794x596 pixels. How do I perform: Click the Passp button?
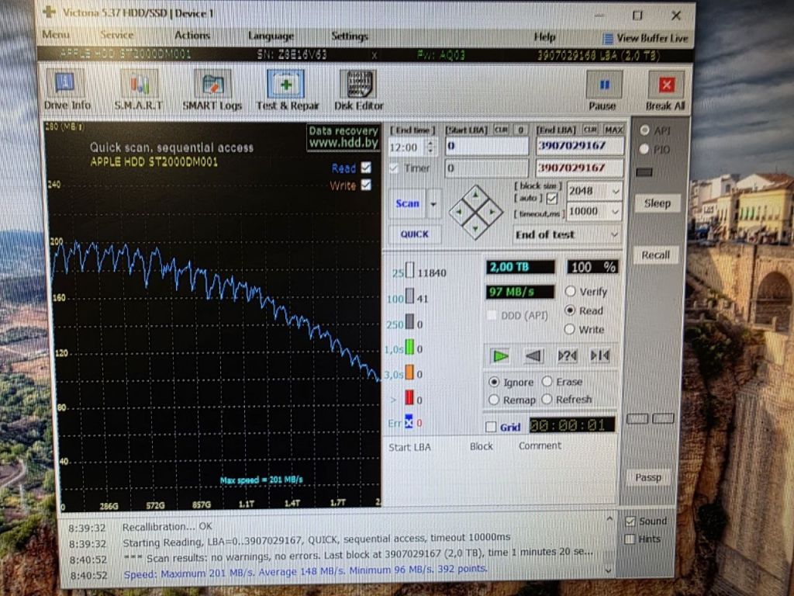648,477
